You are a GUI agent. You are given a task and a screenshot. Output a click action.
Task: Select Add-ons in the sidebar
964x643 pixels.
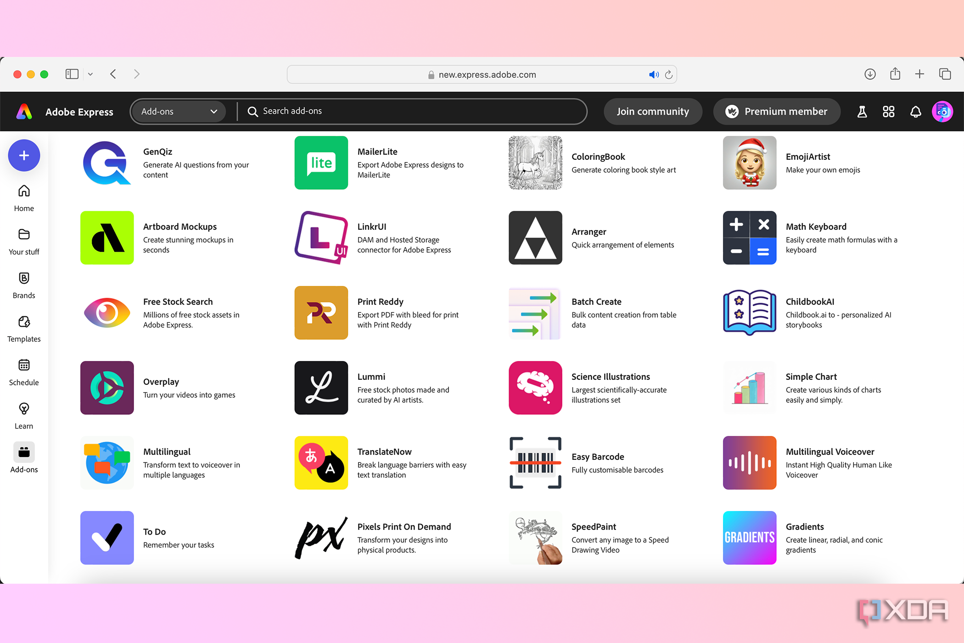(x=24, y=458)
